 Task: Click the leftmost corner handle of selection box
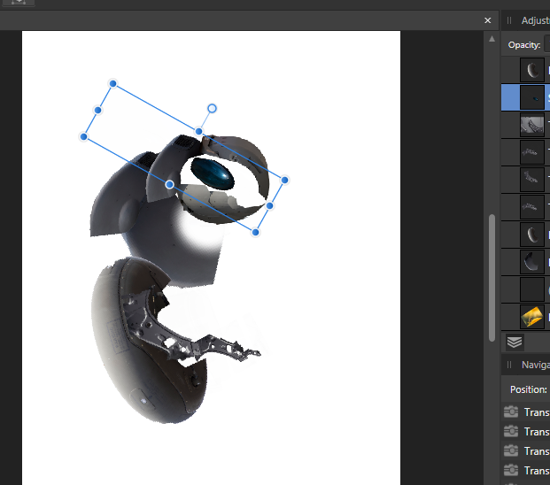[x=84, y=136]
